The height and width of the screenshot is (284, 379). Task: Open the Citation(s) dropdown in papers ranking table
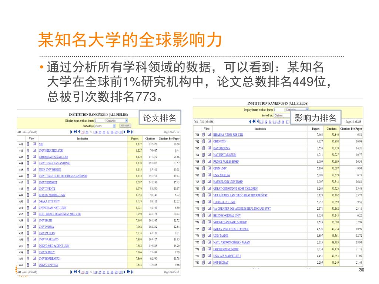117,121
